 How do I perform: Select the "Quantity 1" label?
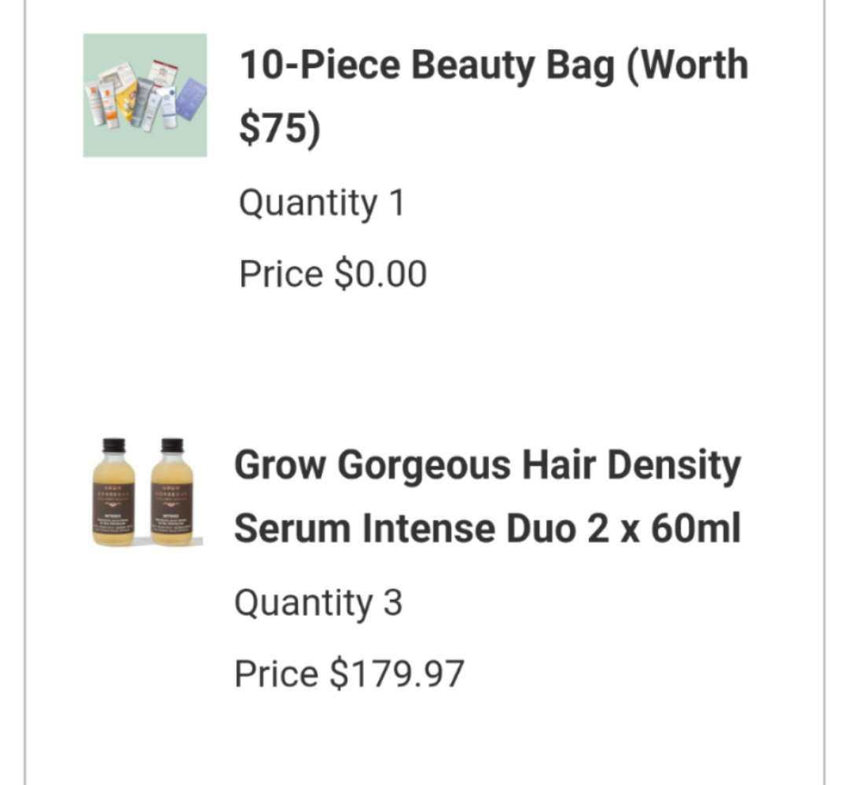click(x=321, y=204)
